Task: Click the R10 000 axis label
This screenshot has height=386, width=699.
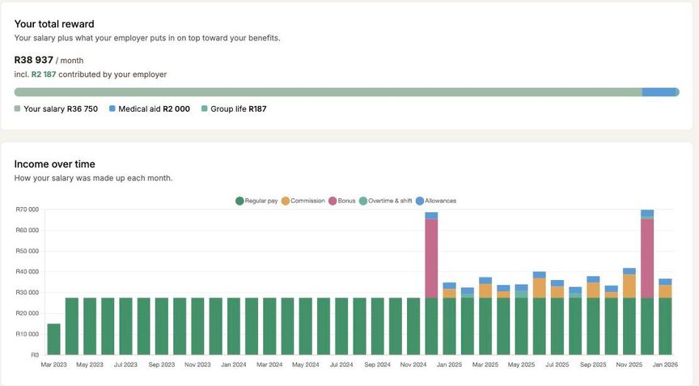Action: (28, 334)
